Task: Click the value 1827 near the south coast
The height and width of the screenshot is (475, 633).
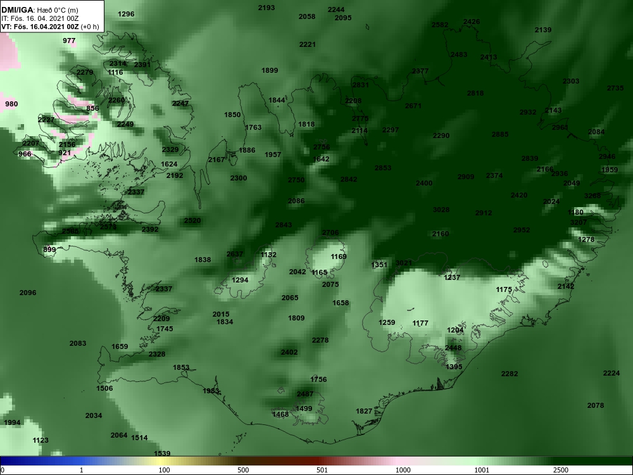Action: click(x=364, y=411)
